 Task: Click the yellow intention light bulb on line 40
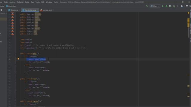pos(18,59)
